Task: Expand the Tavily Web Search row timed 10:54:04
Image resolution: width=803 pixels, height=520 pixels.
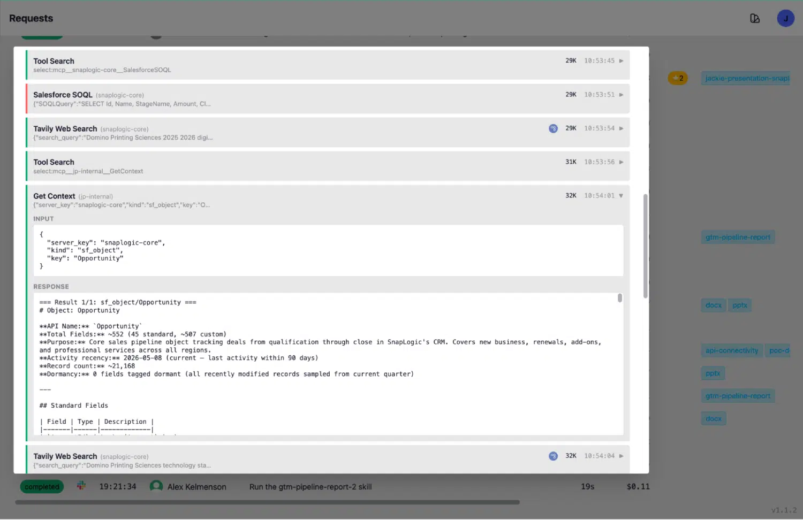Action: click(621, 456)
